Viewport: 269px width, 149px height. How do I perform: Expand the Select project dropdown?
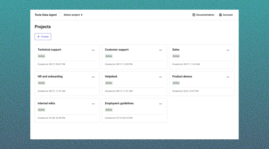73,15
